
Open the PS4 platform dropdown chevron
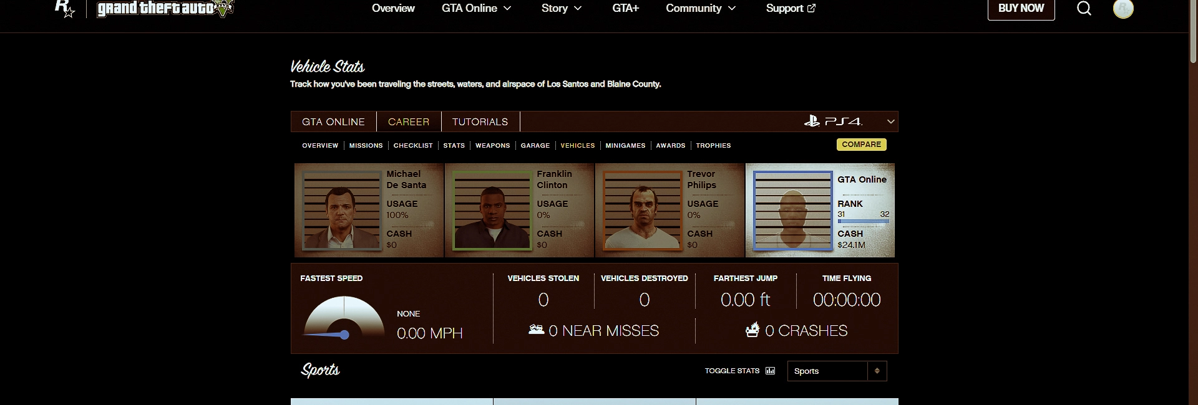click(x=891, y=121)
